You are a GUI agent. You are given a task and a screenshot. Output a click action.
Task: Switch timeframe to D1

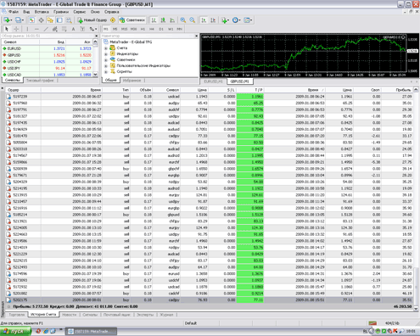click(161, 29)
